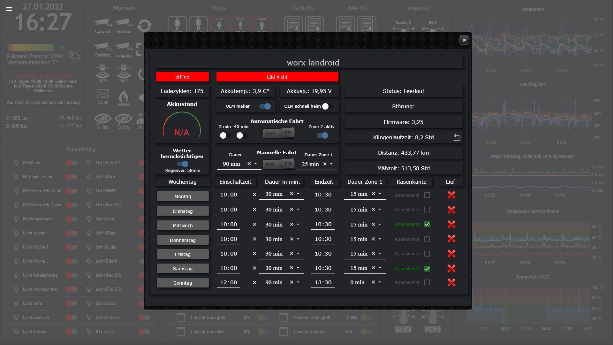Click the red X for Samstag
The height and width of the screenshot is (345, 613).
point(451,268)
